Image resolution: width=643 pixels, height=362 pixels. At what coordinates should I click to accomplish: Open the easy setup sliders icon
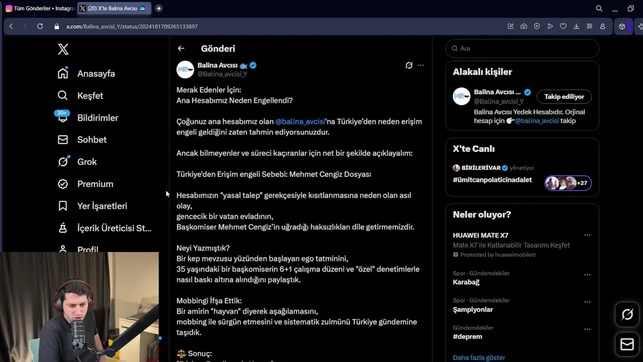click(x=589, y=26)
